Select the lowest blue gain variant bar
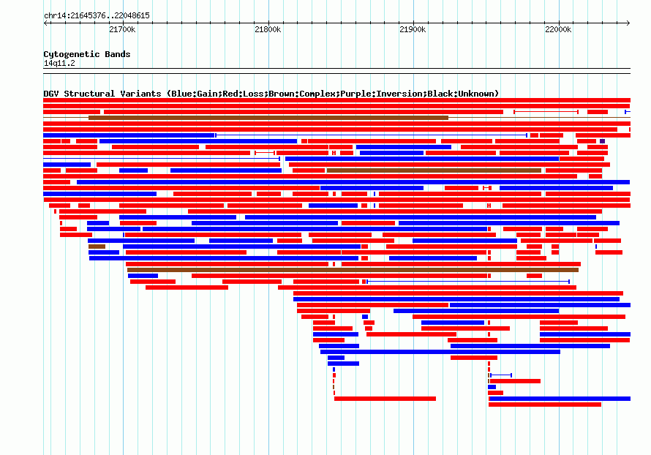The image size is (651, 455). 560,399
